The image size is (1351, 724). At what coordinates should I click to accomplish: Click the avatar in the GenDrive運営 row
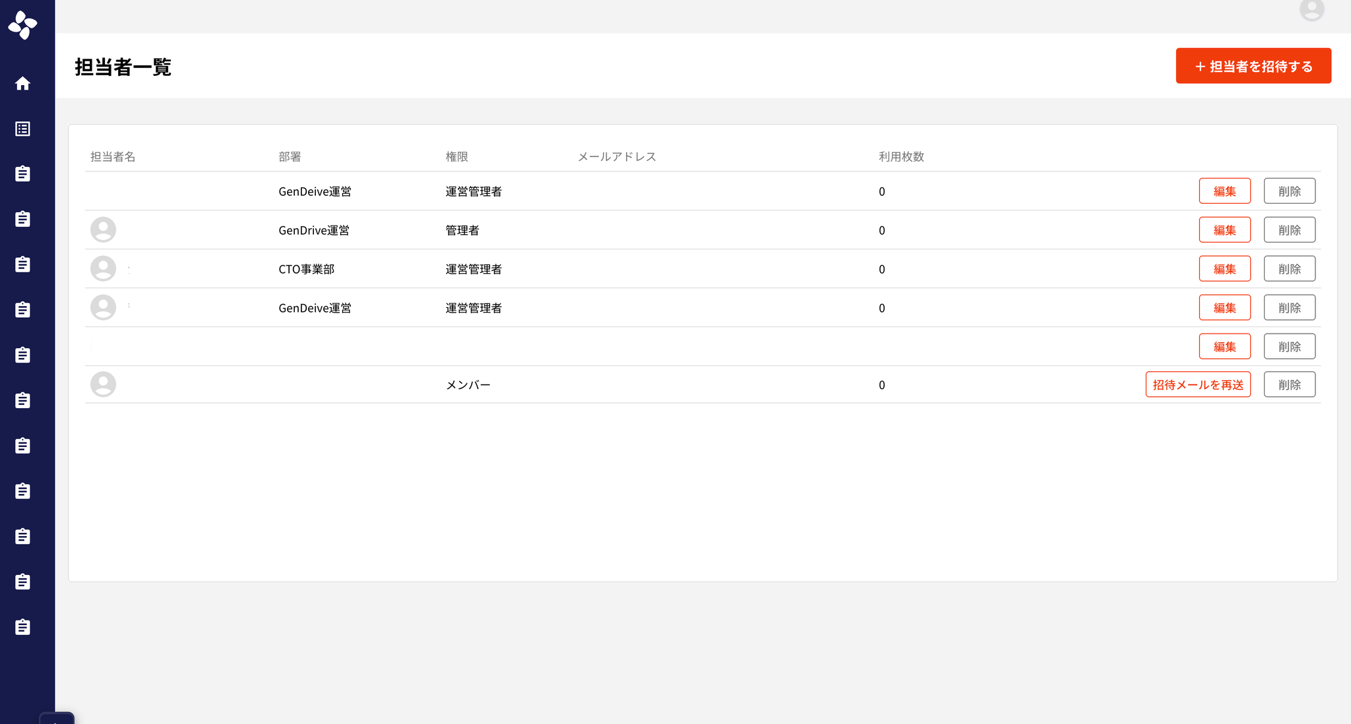tap(103, 230)
